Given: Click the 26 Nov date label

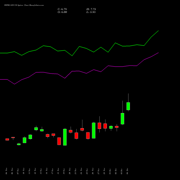Looking at the screenshot, I should [93, 171].
